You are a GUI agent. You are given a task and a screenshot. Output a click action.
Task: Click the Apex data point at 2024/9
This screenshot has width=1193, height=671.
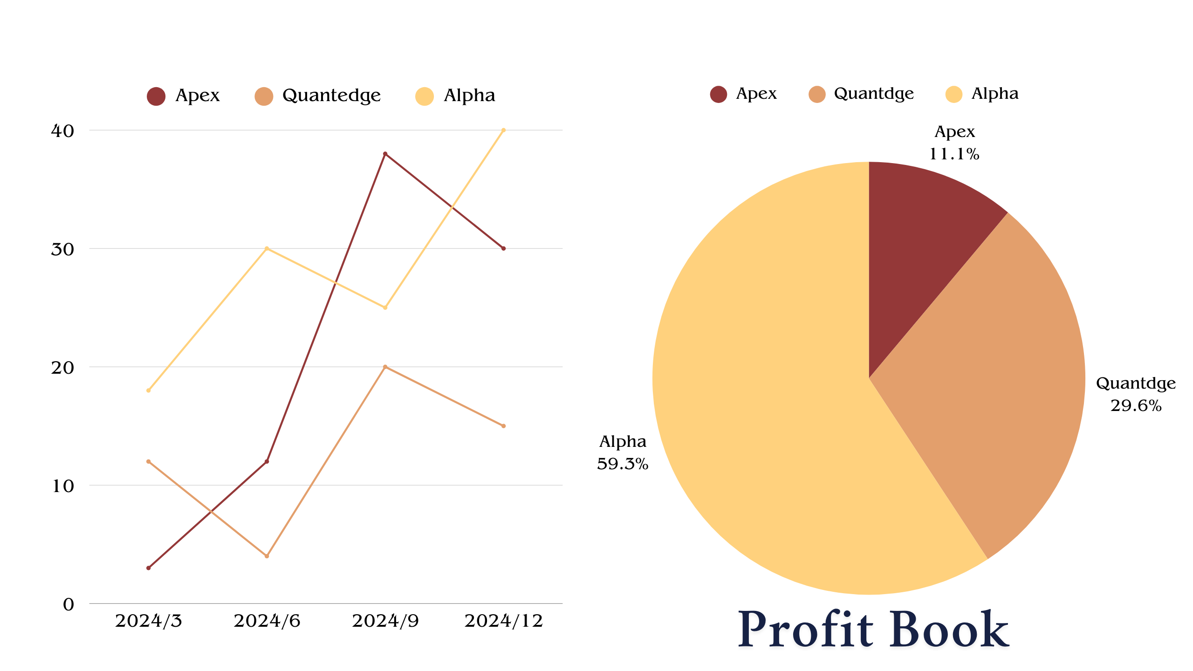[385, 154]
